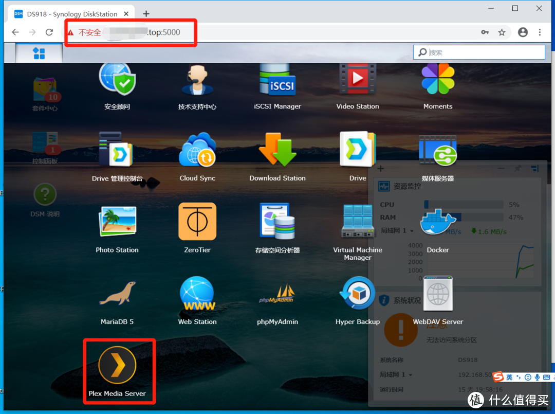Open the Docker app
Viewport: 555px width, 414px height.
pyautogui.click(x=438, y=222)
